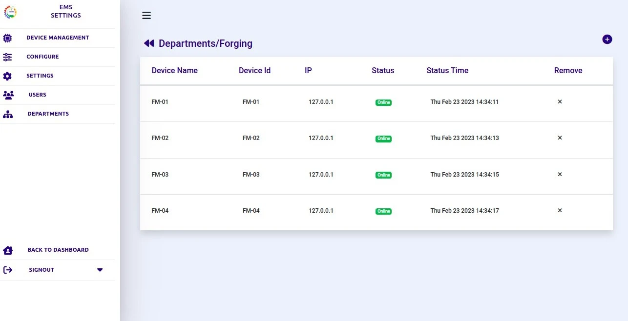Click the Device Management chip icon
Image resolution: width=628 pixels, height=321 pixels.
pyautogui.click(x=7, y=38)
